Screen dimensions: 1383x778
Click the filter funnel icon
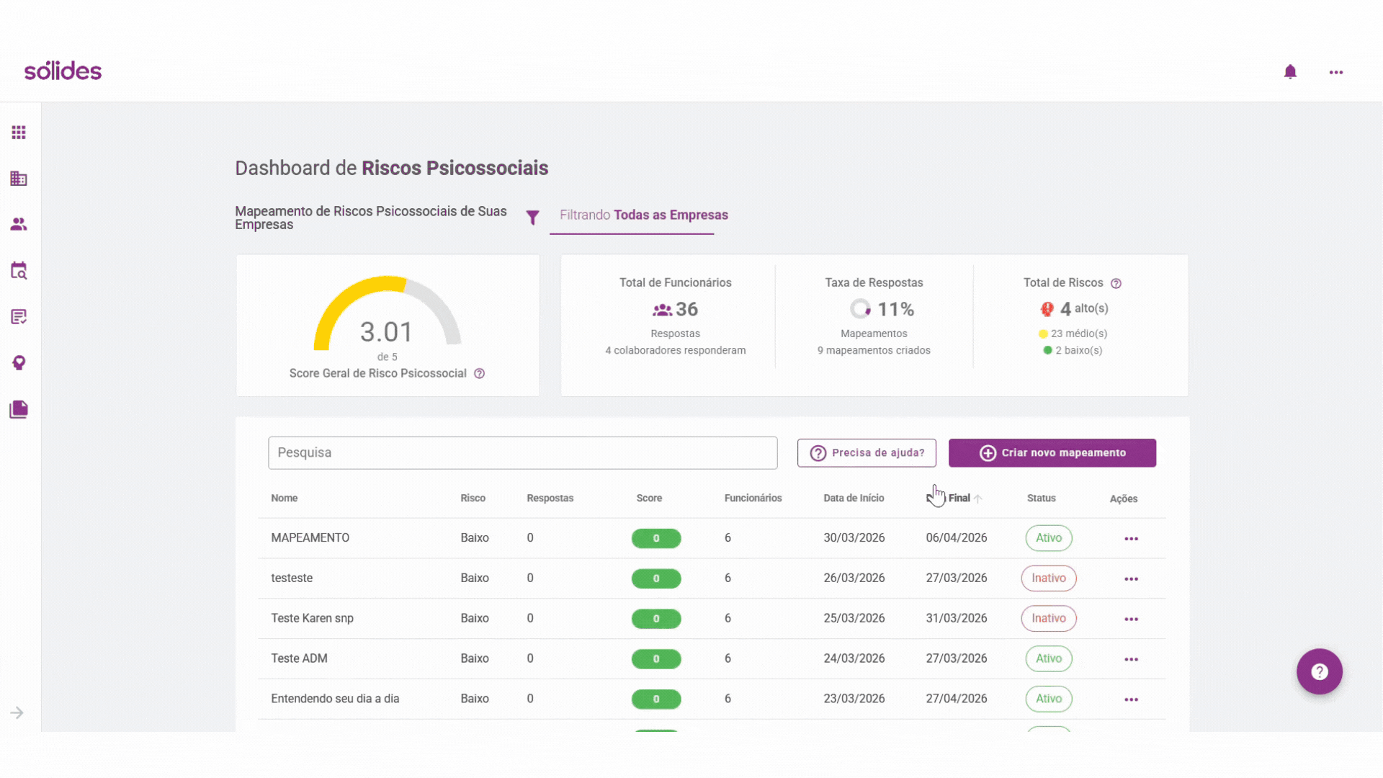click(x=532, y=218)
